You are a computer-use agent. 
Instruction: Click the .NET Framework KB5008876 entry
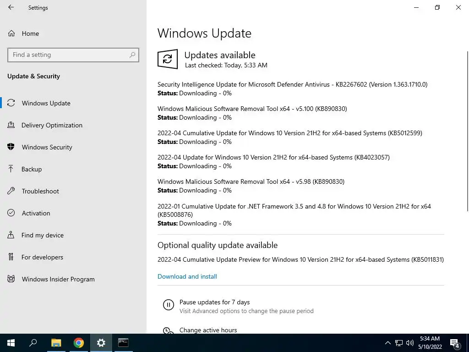point(294,210)
